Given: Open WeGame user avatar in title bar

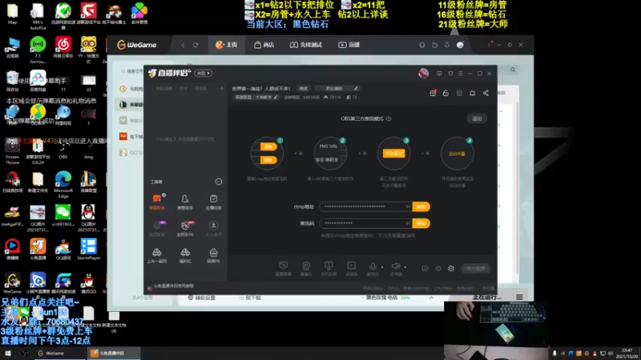Looking at the screenshot, I should pos(460,45).
